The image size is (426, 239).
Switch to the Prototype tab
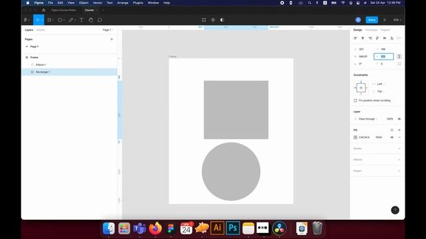[x=371, y=30]
